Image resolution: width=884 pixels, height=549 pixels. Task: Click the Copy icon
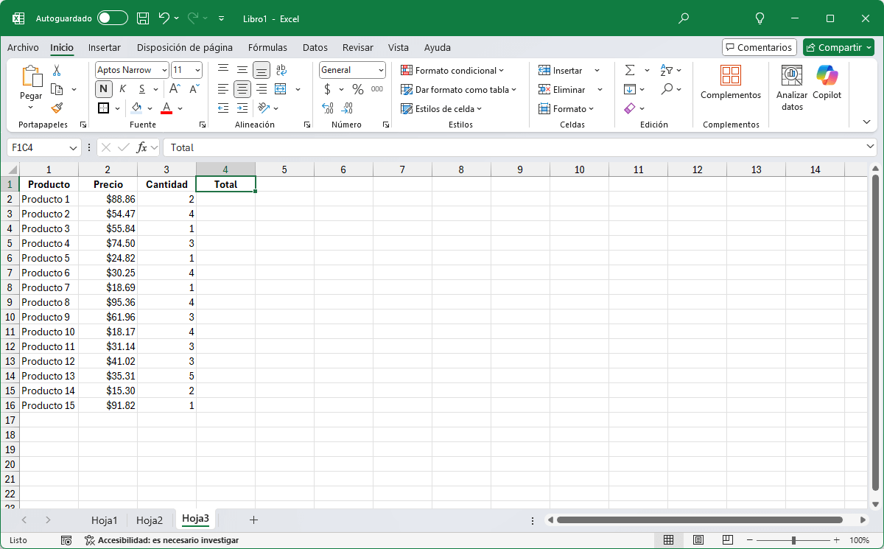coord(57,89)
